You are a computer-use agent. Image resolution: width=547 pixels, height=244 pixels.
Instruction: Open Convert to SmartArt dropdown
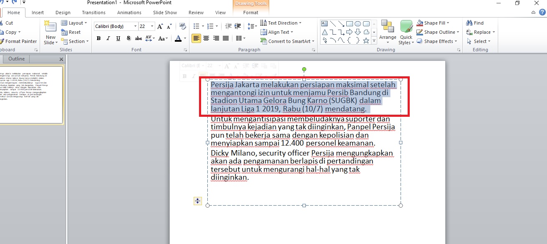click(x=287, y=41)
